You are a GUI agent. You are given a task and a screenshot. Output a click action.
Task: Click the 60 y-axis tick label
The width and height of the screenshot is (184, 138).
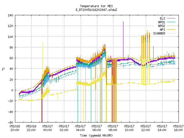(11, 58)
